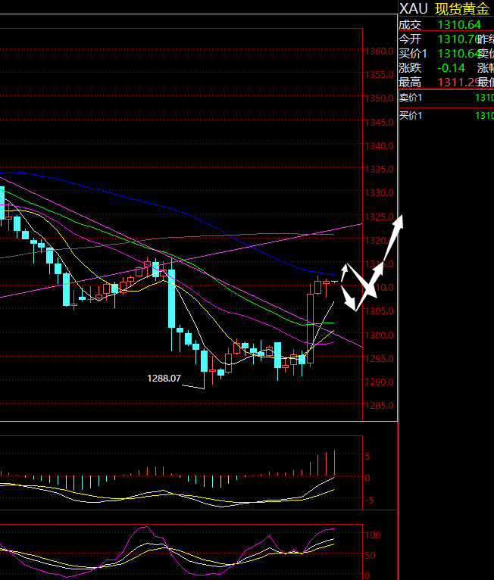Click the 1340.0 price axis label

point(380,146)
